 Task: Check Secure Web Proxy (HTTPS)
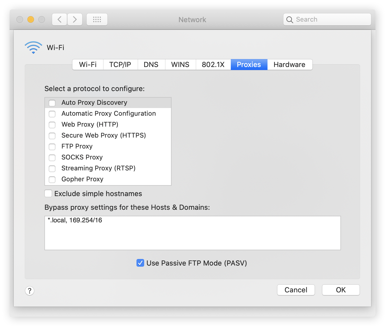52,136
